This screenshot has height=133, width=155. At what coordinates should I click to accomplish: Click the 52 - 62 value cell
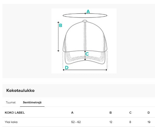[76, 122]
